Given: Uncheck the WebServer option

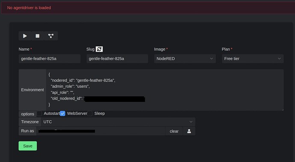Looking at the screenshot, I should coord(63,113).
